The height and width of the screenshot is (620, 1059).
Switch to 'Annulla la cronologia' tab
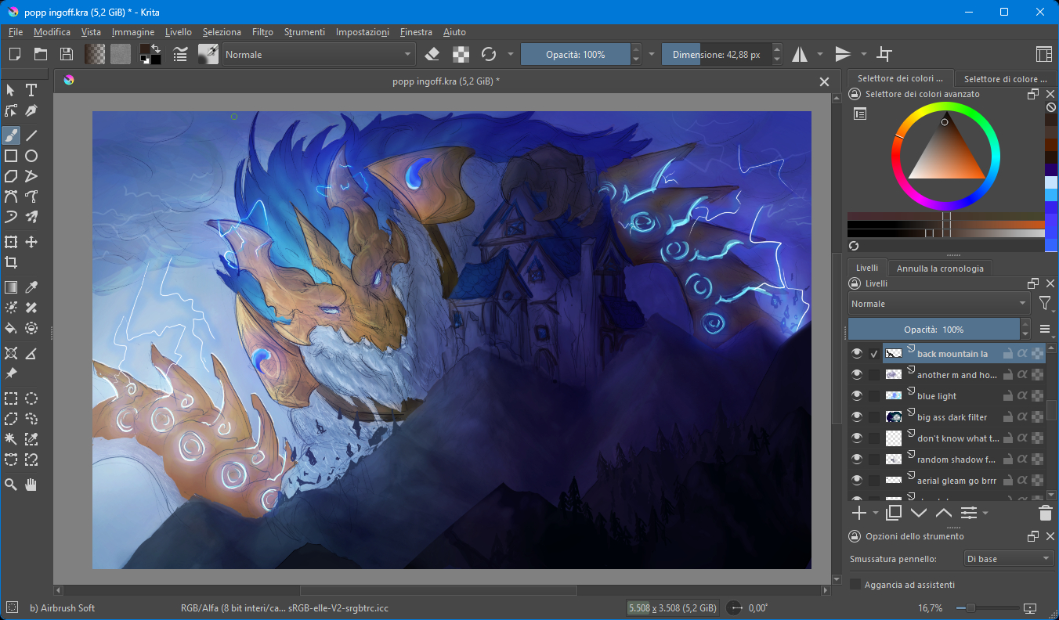coord(940,269)
